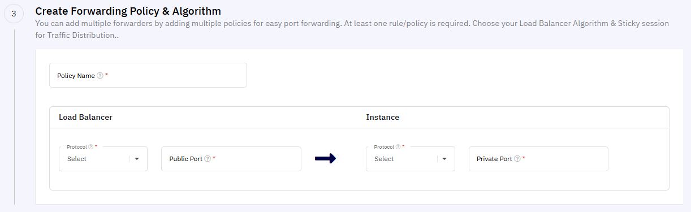The image size is (691, 212).
Task: Open the Instance Protocol Select box
Action: (411, 159)
